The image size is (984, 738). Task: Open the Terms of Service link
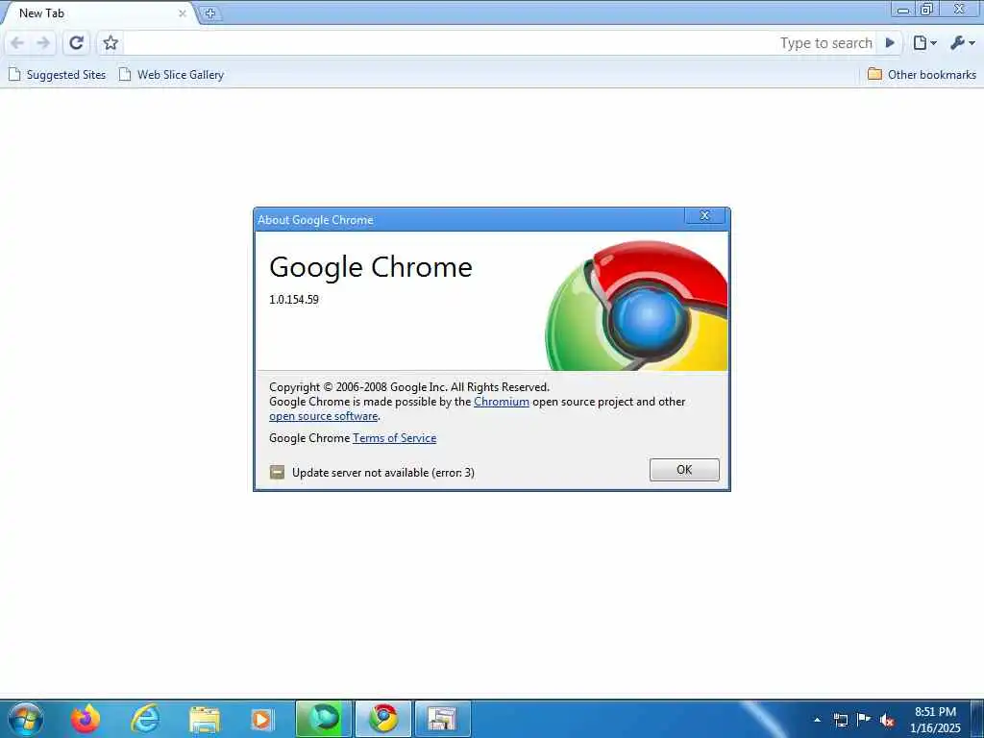(394, 438)
